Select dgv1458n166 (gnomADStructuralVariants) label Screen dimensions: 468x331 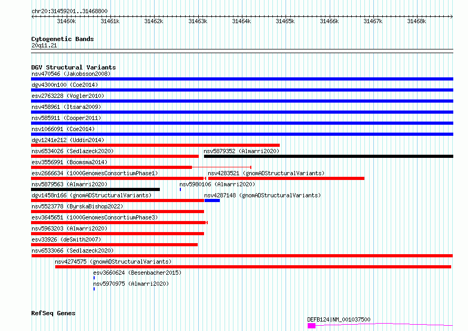point(91,195)
